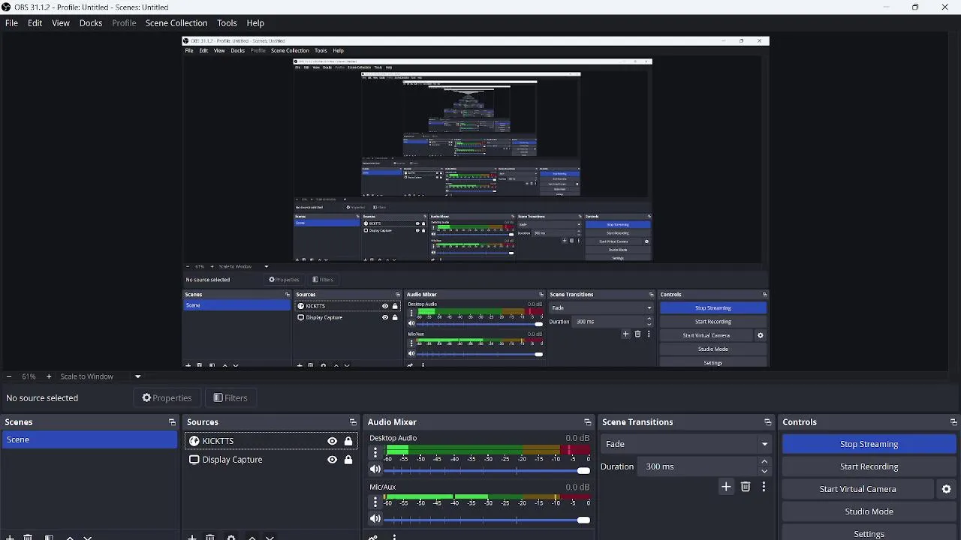Move the selected scene up
Image resolution: width=961 pixels, height=540 pixels.
(x=70, y=537)
